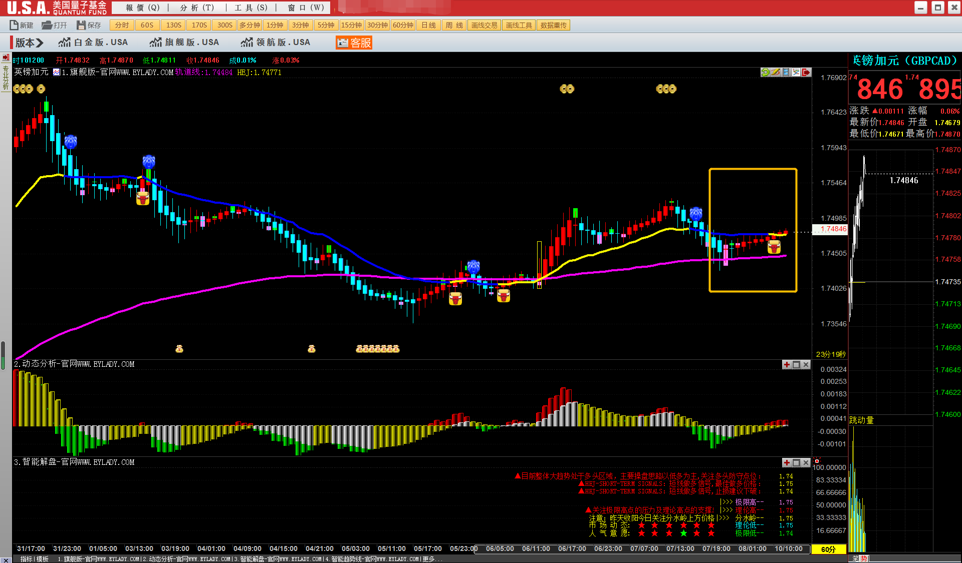962x563 pixels.
Task: Click the 指标 tab at bottom left
Action: 26,559
